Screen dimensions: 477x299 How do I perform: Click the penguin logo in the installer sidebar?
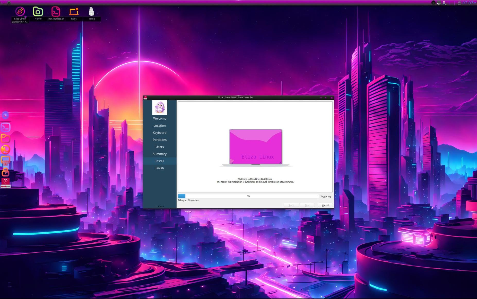tap(160, 107)
